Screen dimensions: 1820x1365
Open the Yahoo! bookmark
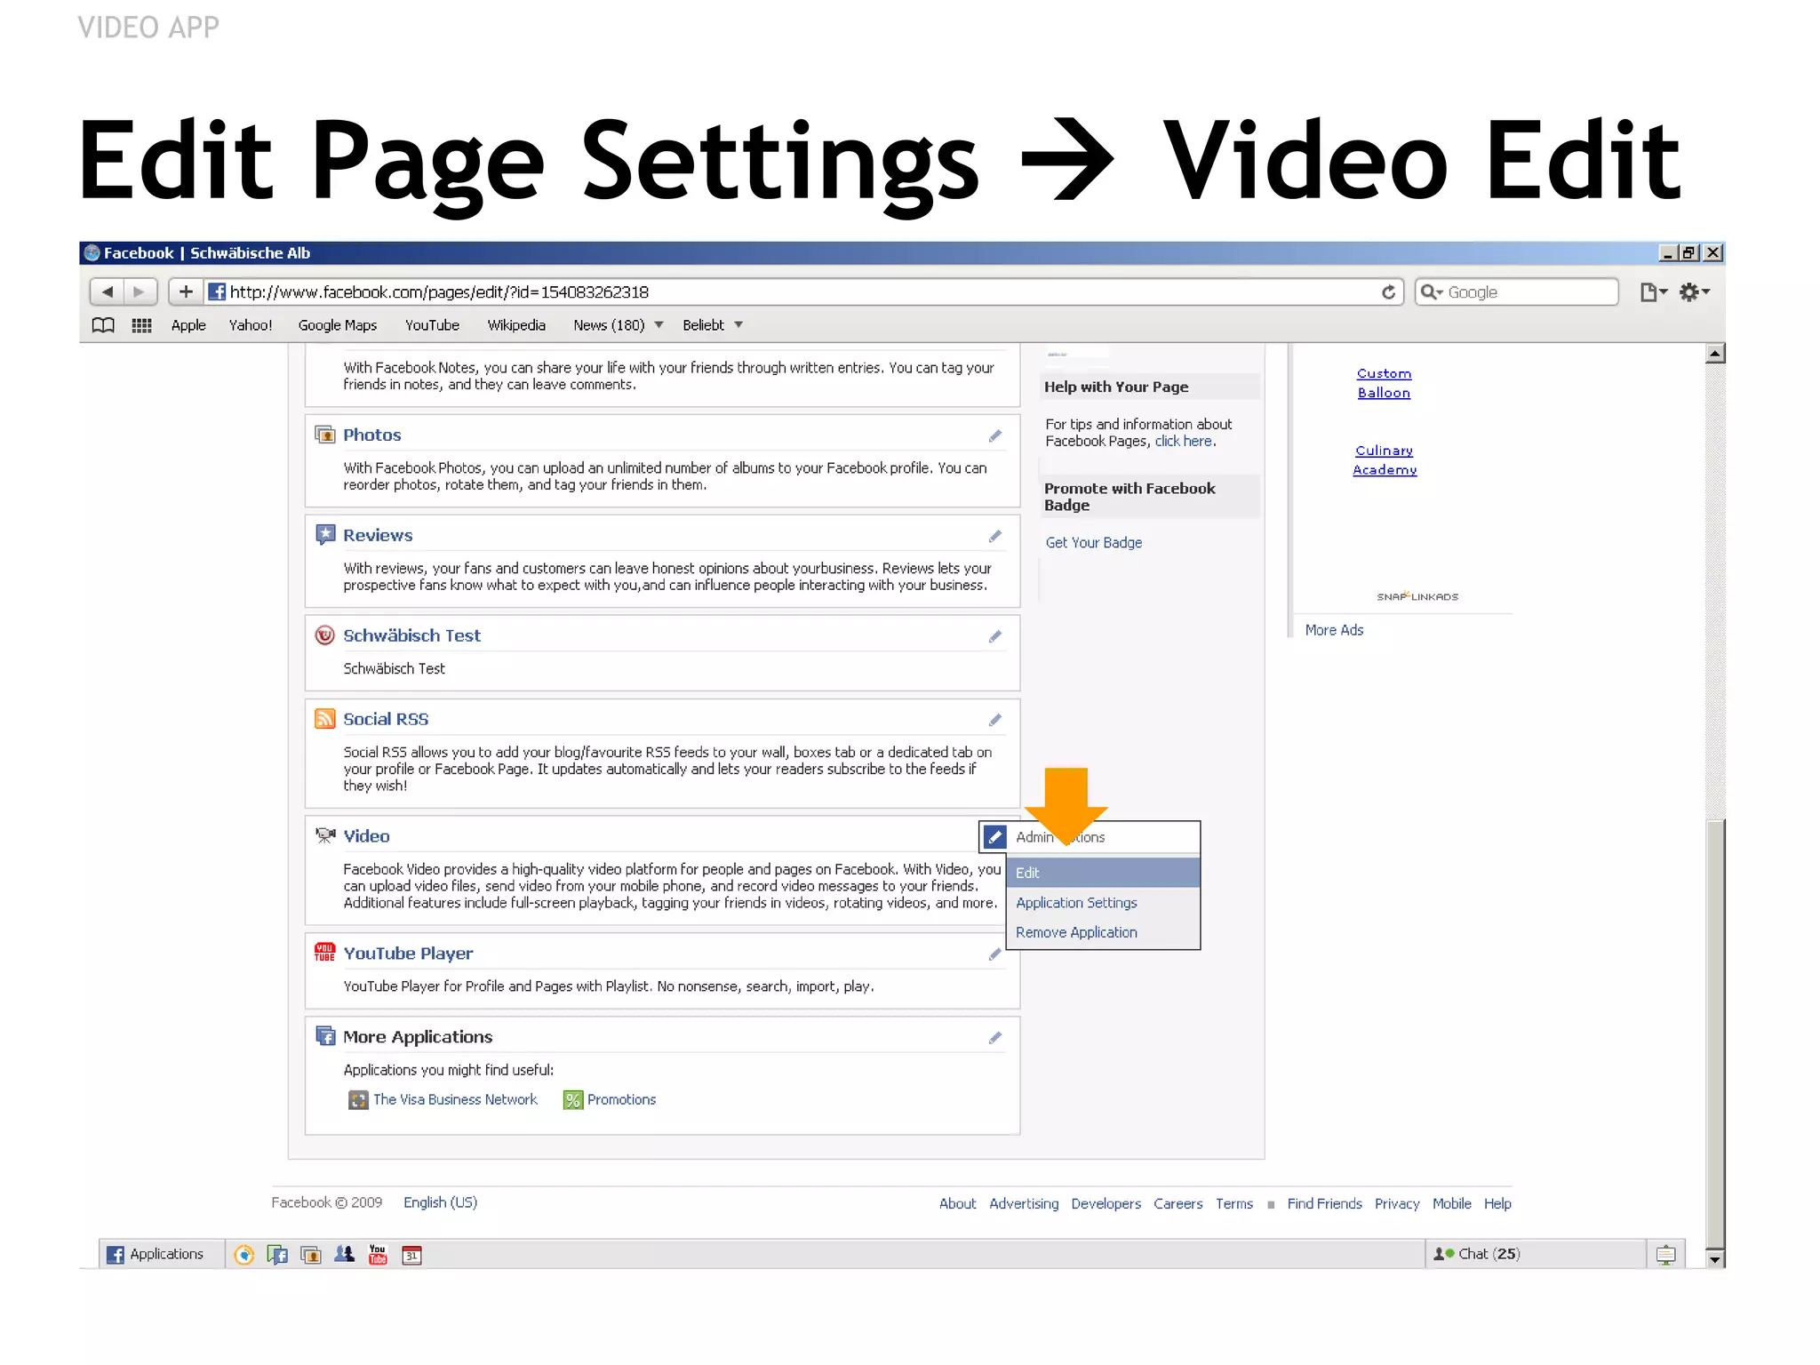[251, 325]
